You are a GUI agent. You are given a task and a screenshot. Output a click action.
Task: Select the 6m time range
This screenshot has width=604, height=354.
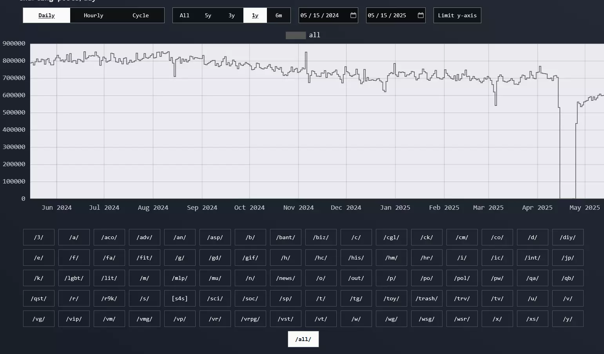tap(279, 15)
